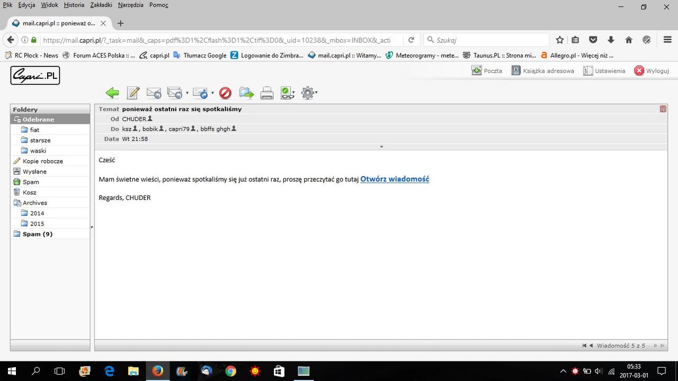
Task: Add capri79 recipient to address book
Action: click(193, 129)
